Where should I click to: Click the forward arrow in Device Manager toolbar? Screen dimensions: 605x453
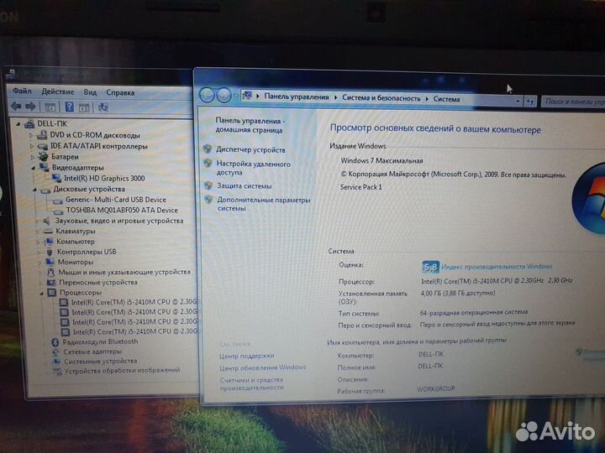(30, 107)
